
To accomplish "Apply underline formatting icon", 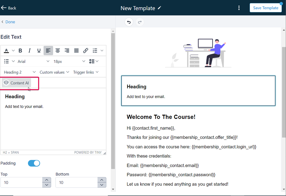I will pyautogui.click(x=39, y=51).
